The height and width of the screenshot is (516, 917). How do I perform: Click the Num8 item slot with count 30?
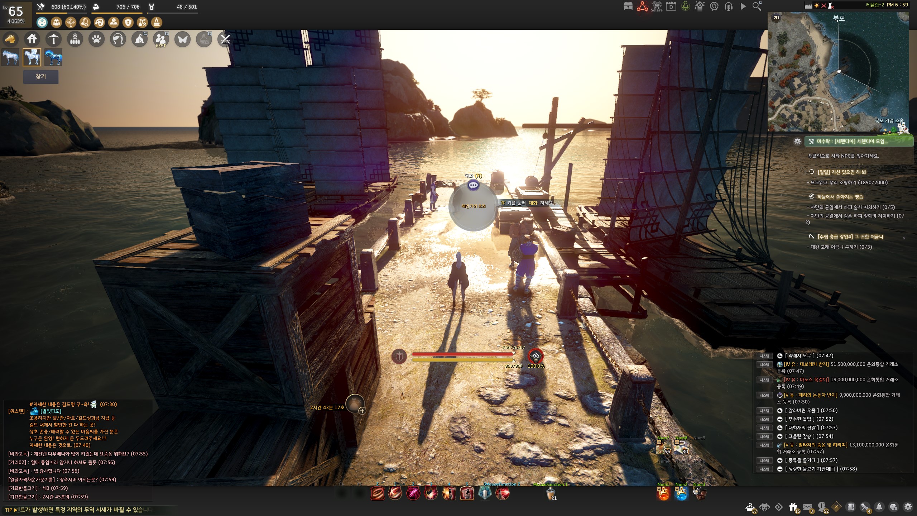point(681,447)
